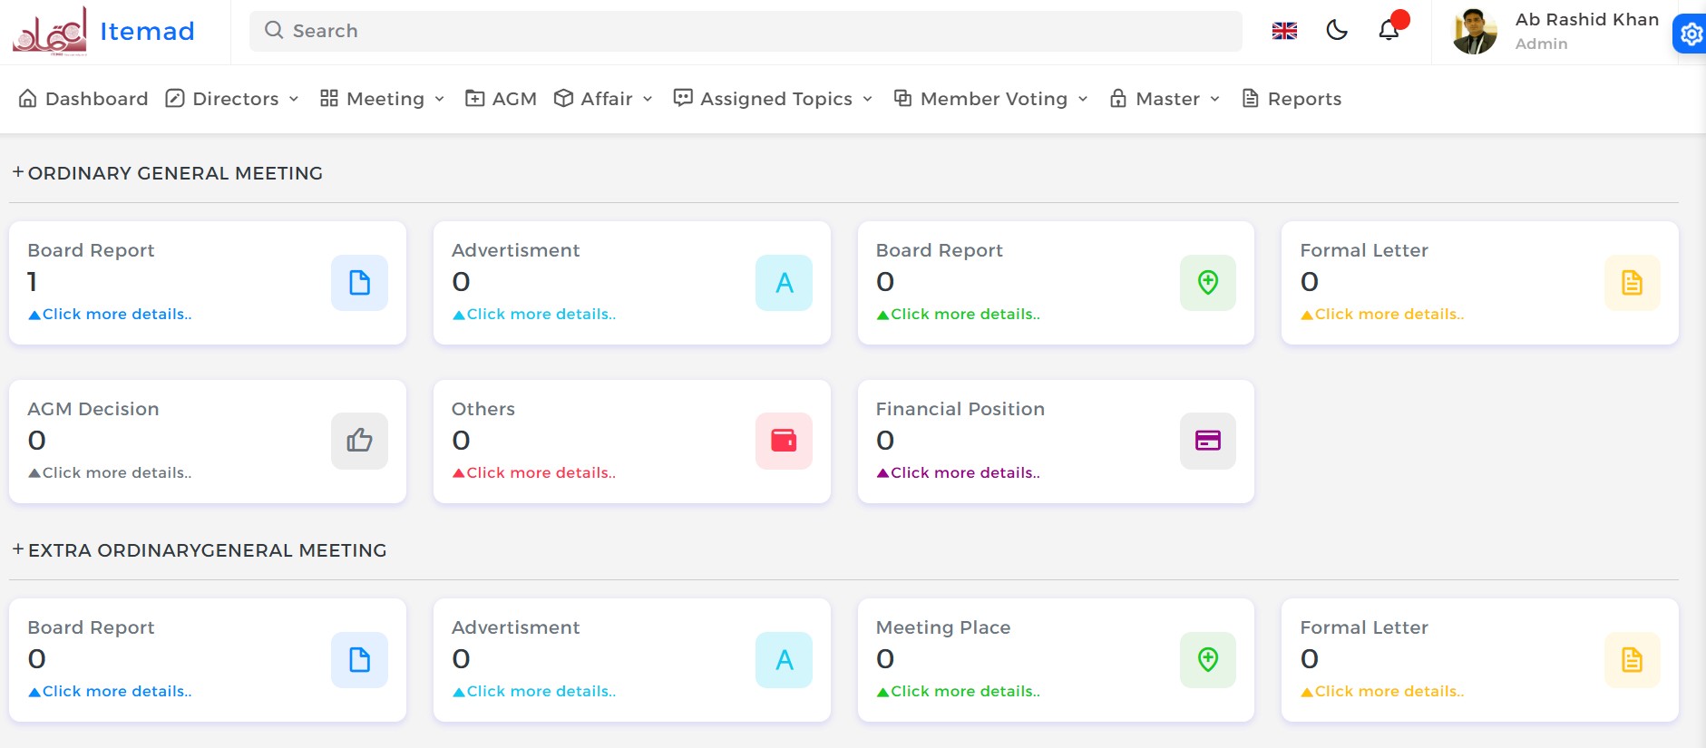Open the Reports menu item

(x=1292, y=99)
